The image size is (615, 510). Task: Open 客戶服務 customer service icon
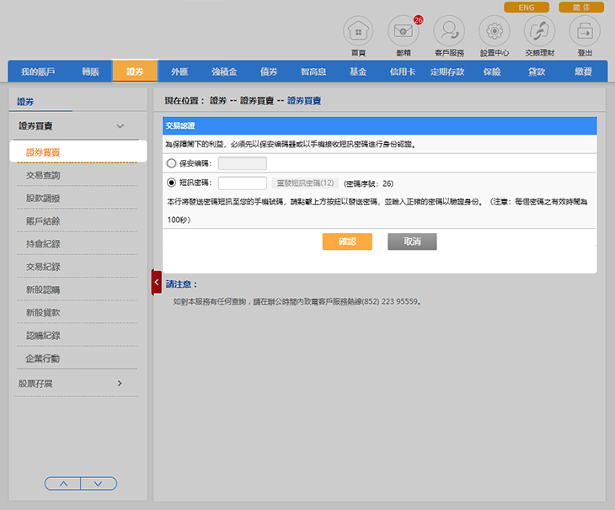[449, 32]
